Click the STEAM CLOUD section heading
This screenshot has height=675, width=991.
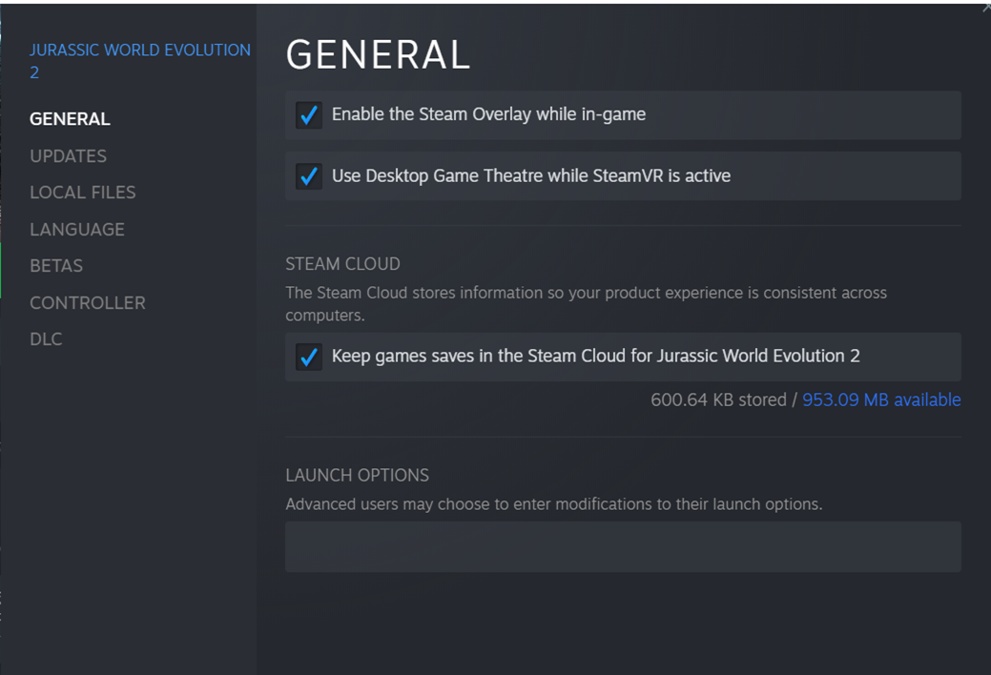point(342,264)
